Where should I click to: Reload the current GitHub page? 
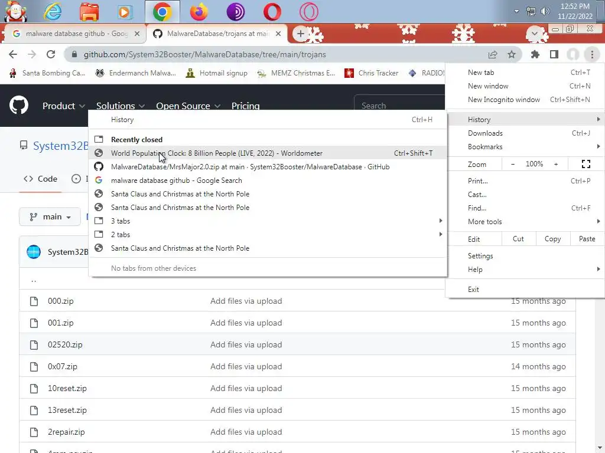point(51,54)
